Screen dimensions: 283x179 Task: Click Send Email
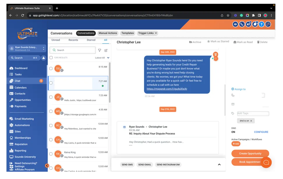145,164
